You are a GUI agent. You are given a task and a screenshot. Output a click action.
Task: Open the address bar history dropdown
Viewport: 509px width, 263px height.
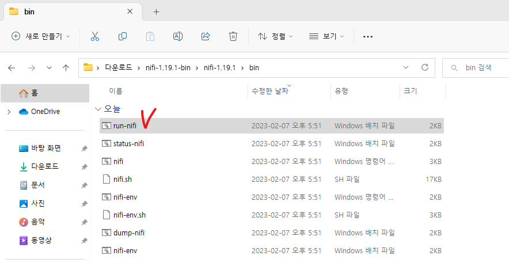(x=406, y=67)
